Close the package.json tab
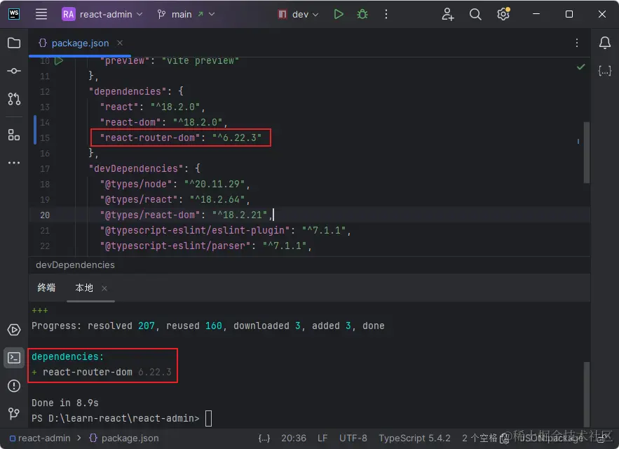This screenshot has width=619, height=449. click(120, 43)
